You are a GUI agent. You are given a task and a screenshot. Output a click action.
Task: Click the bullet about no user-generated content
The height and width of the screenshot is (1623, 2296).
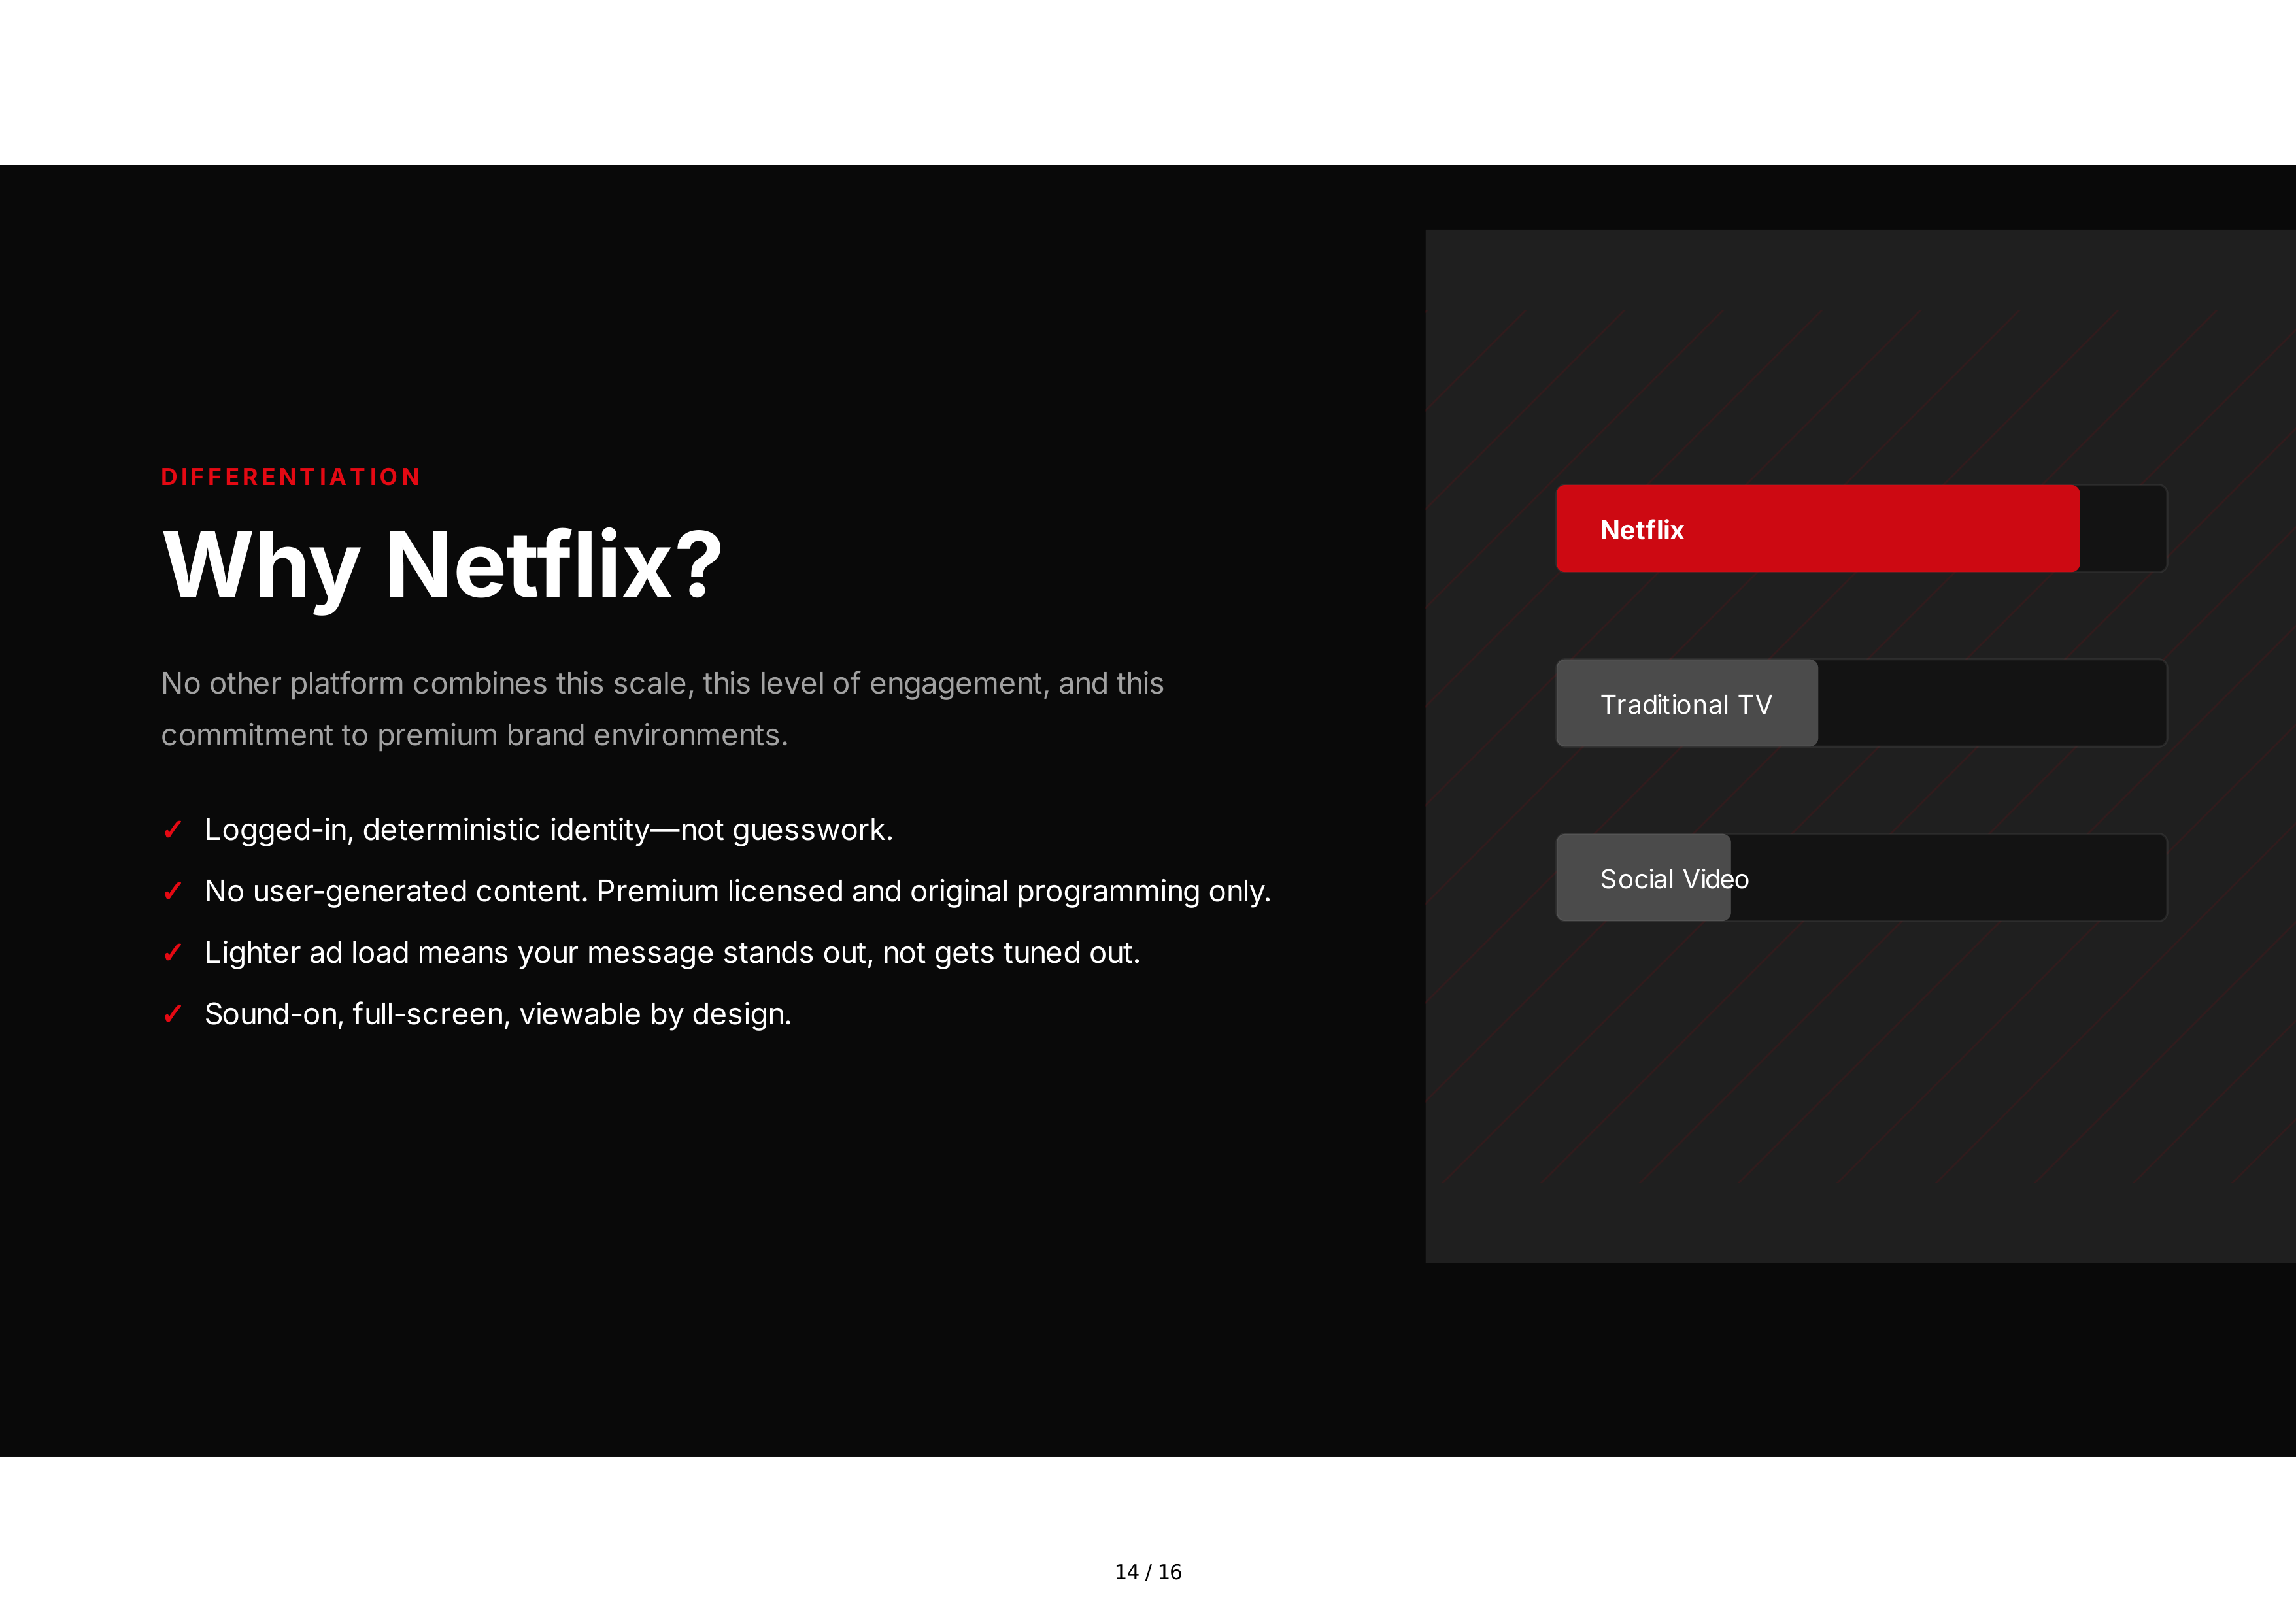pos(737,891)
